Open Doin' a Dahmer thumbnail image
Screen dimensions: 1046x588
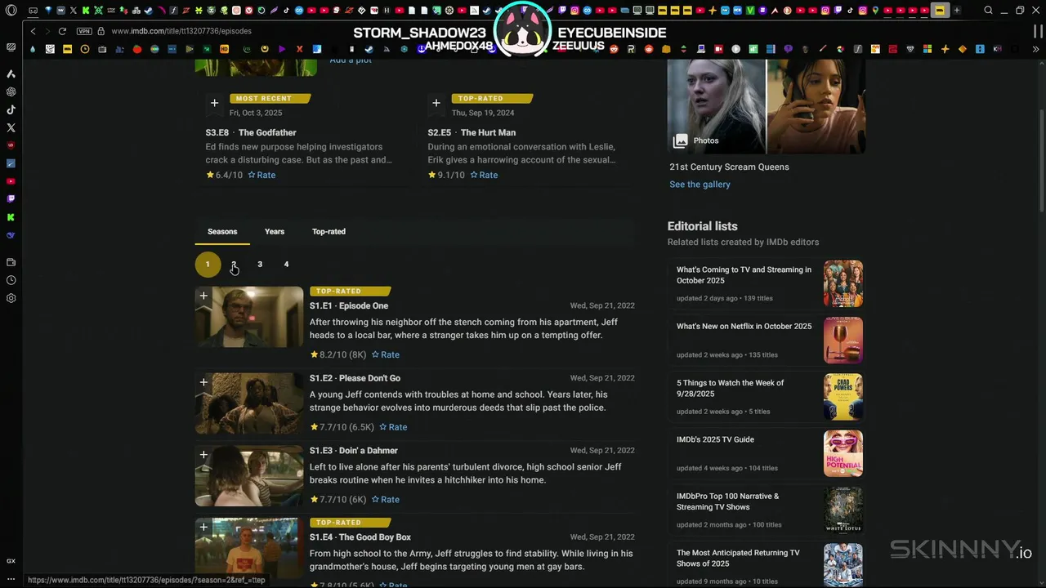(249, 476)
